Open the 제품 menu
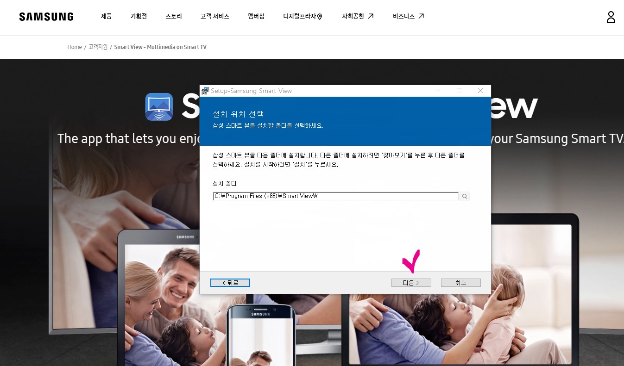Image resolution: width=624 pixels, height=366 pixels. 106,16
